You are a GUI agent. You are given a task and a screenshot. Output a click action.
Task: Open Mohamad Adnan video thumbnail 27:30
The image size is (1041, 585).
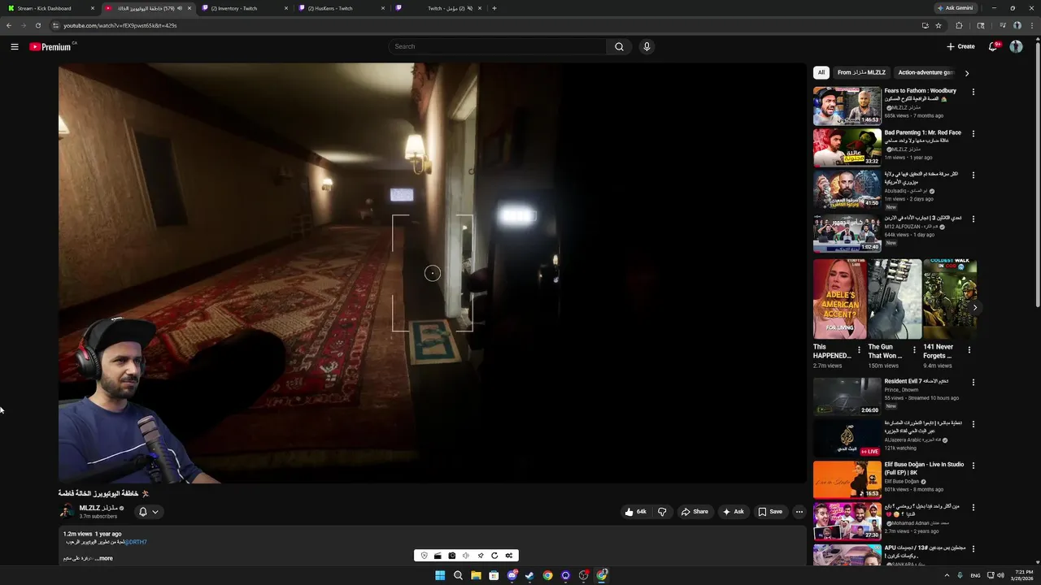click(x=847, y=522)
